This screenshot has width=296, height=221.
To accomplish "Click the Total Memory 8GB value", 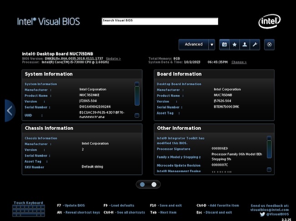I will pos(177,59).
